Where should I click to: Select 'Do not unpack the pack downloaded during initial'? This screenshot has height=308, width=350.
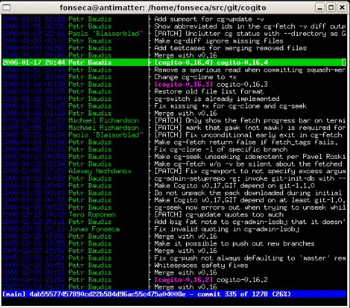(248, 193)
